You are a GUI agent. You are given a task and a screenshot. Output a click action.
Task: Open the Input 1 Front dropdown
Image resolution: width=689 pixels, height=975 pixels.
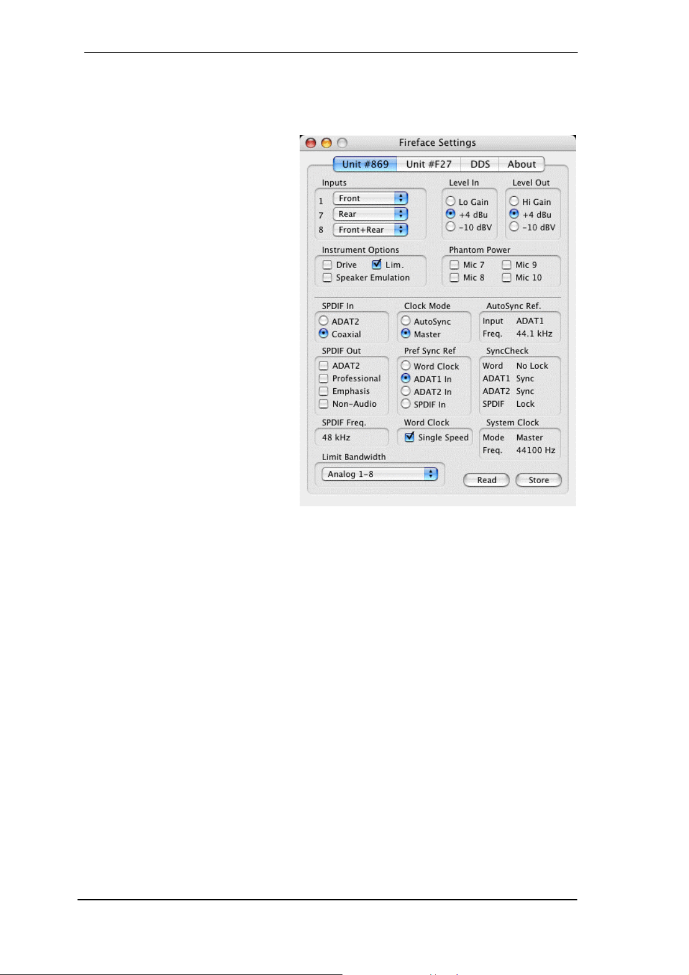pos(370,198)
